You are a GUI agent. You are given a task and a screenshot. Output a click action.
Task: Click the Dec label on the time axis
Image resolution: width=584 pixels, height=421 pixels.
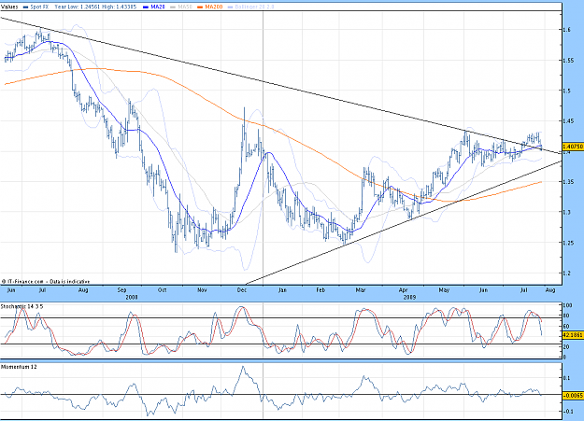[242, 290]
